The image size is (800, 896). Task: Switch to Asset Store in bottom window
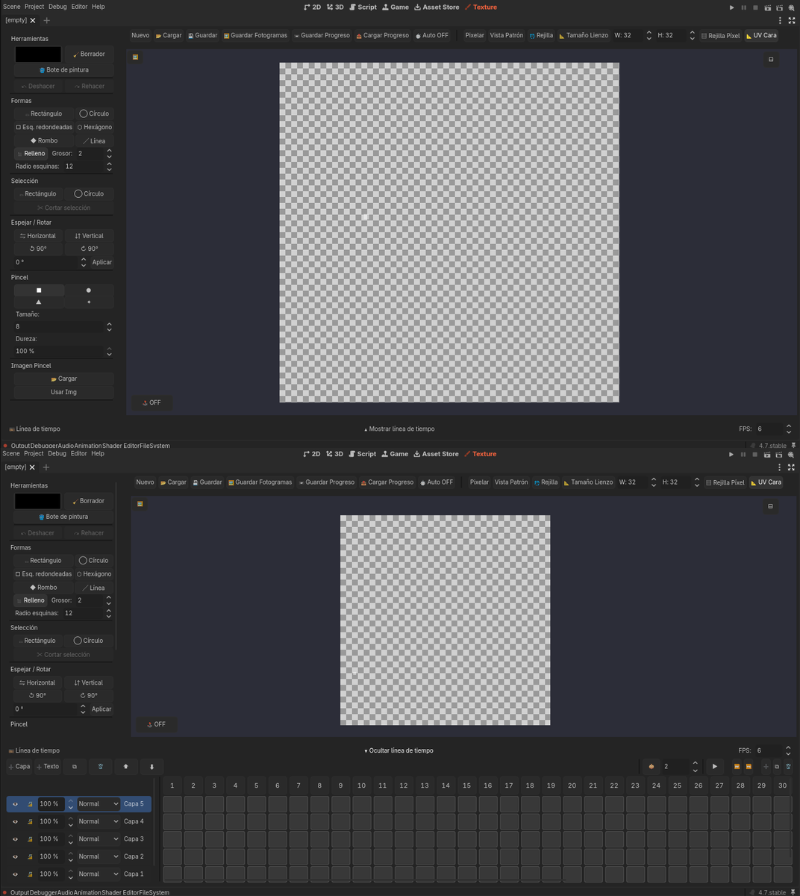click(436, 454)
